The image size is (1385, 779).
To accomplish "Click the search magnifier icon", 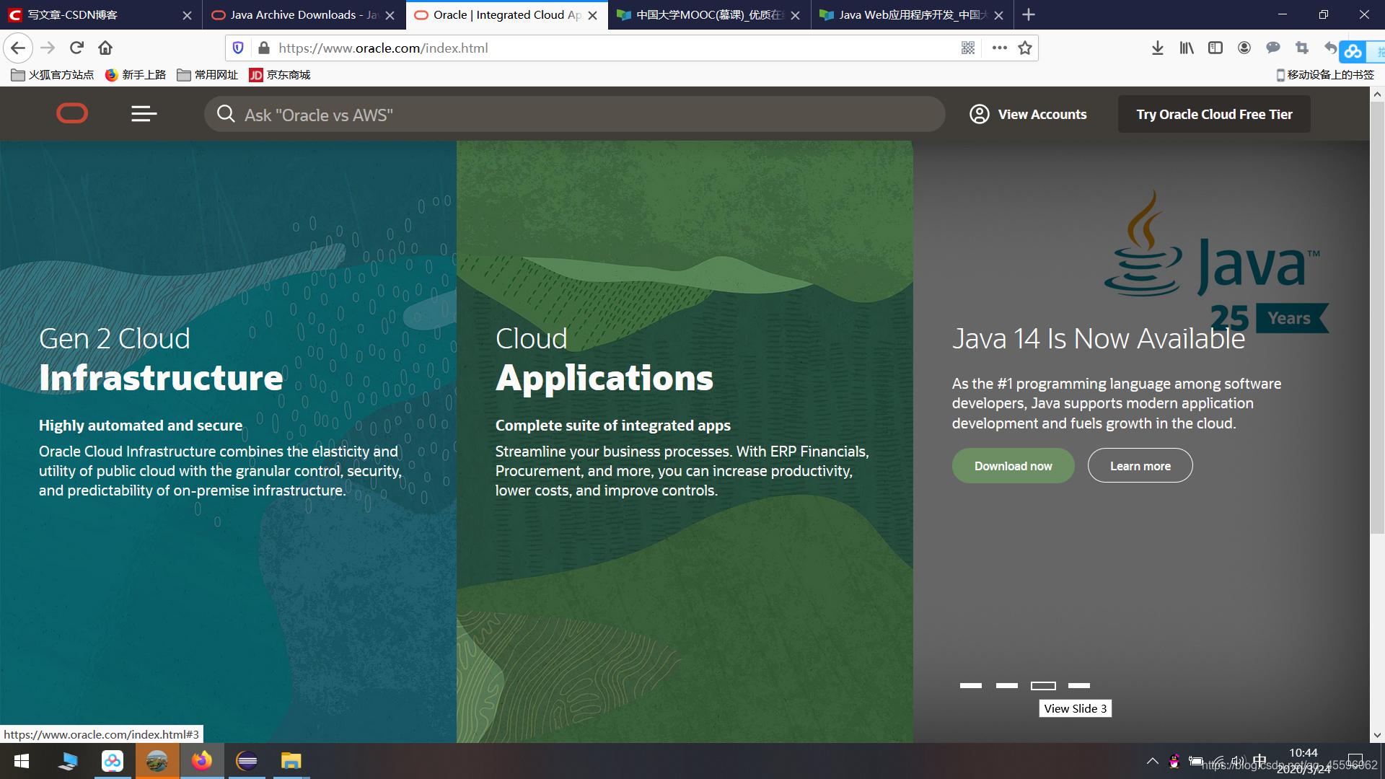I will tap(226, 114).
